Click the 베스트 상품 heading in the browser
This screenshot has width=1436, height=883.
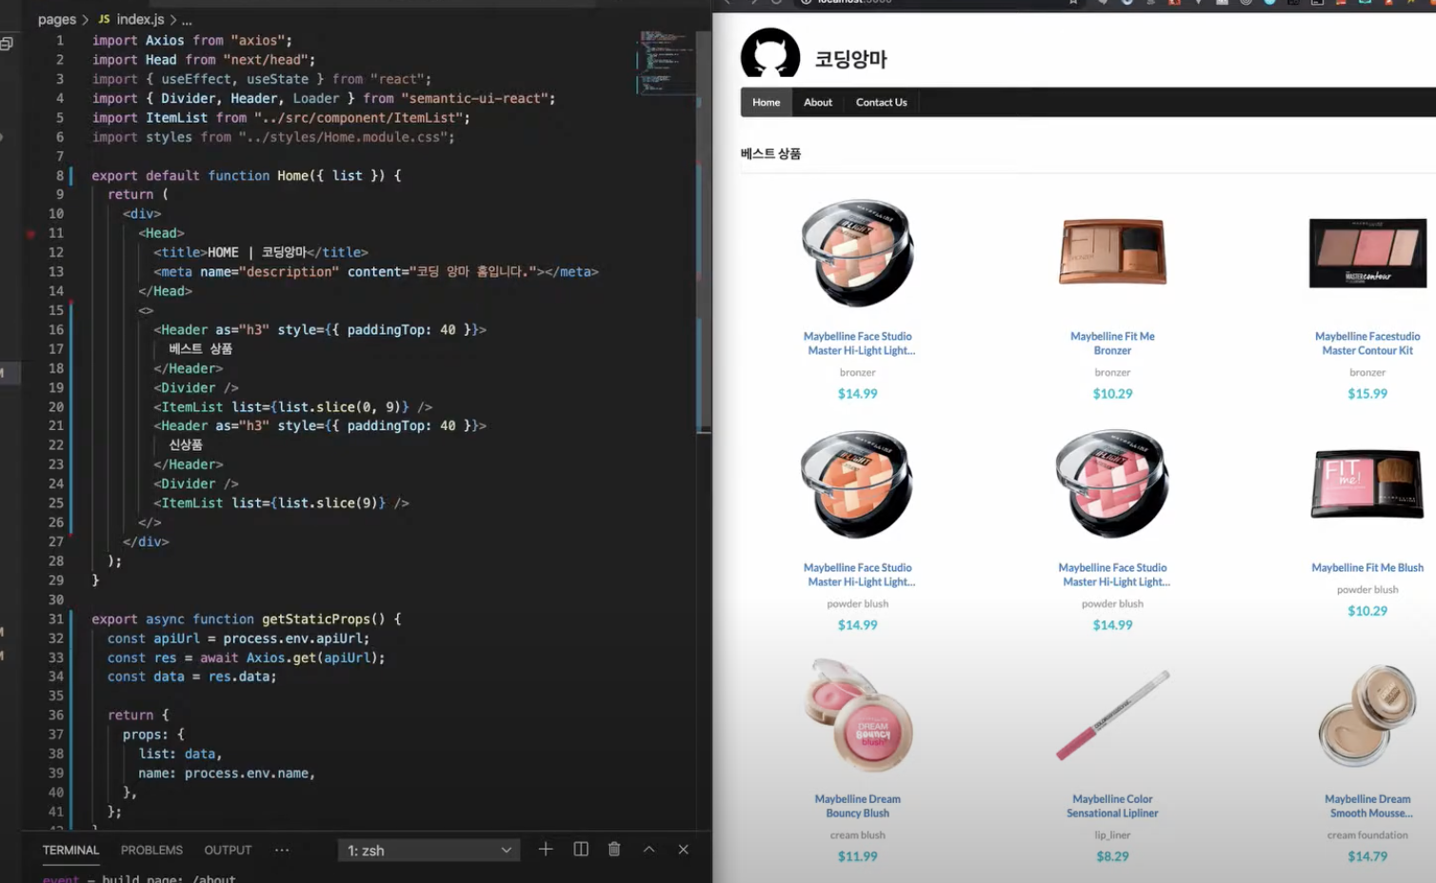click(770, 153)
